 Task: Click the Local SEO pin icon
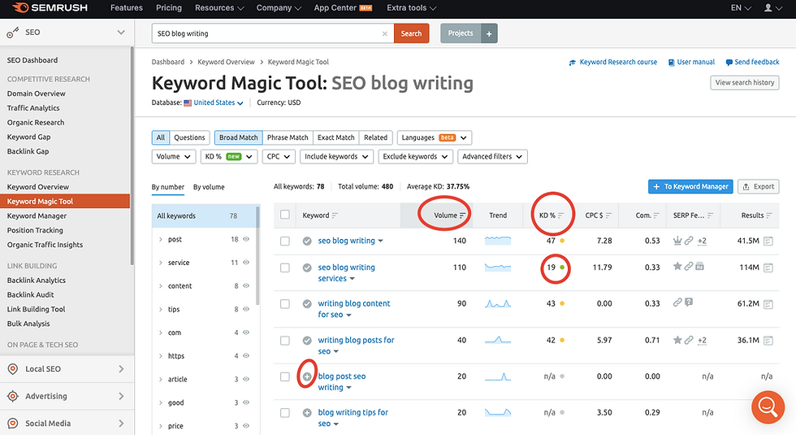[13, 369]
